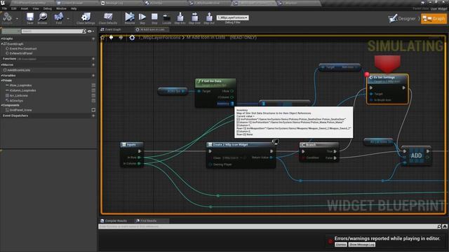Screen dimensions: 449x252
Task: Open the eye view options dropdown
Action: click(x=91, y=31)
